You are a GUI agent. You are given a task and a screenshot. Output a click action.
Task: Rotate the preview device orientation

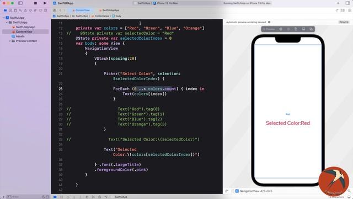(296, 29)
